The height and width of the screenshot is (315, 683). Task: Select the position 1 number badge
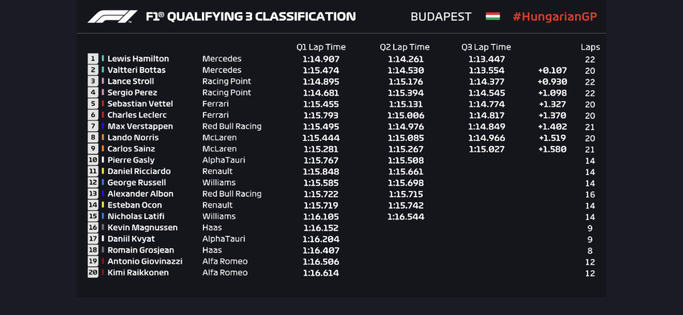(x=93, y=59)
